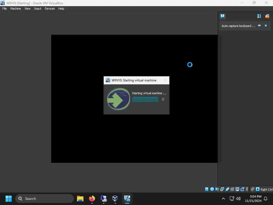Open the computer network app on taskbar
273x205 pixels.
click(x=104, y=199)
